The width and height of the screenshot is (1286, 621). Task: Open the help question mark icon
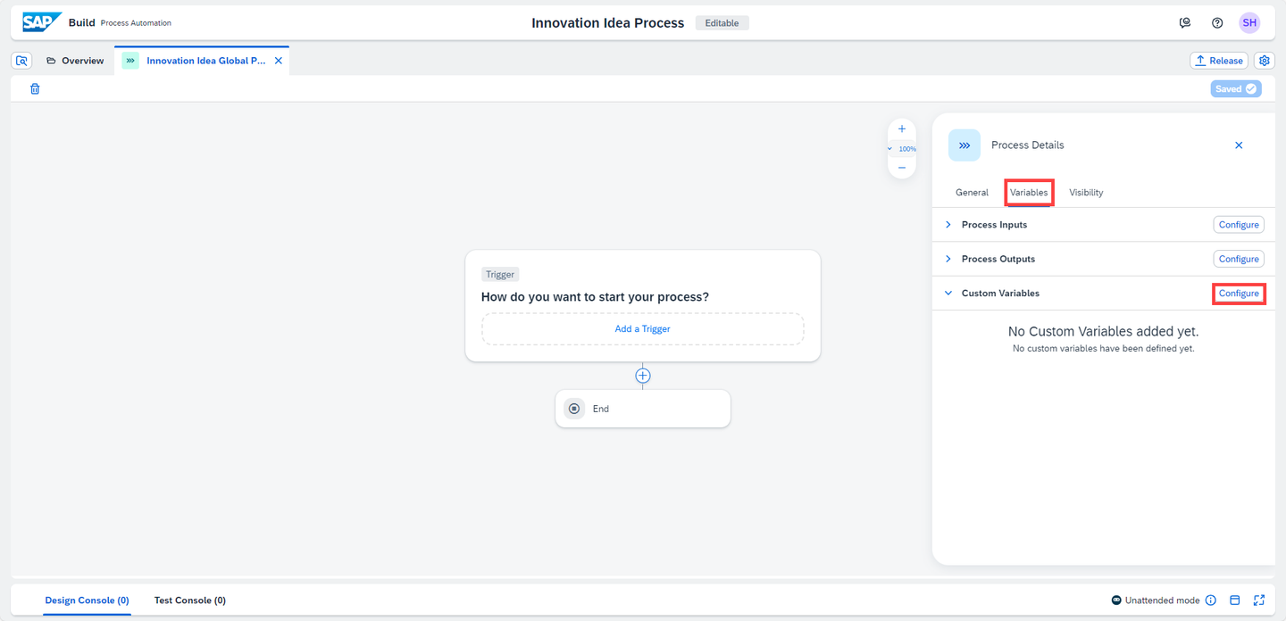1217,23
